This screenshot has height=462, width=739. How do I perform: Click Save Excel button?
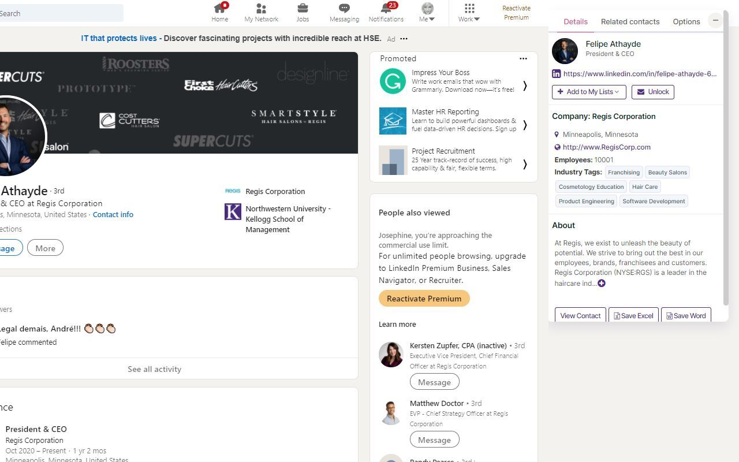coord(633,315)
